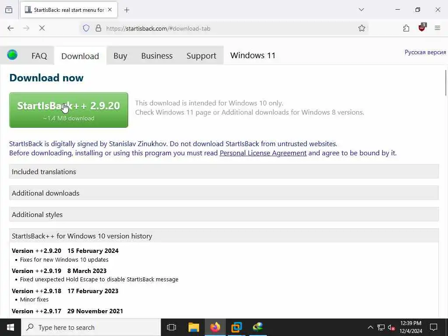Viewport: 448px width, 336px height.
Task: Show the list all tabs chevron
Action: [361, 10]
